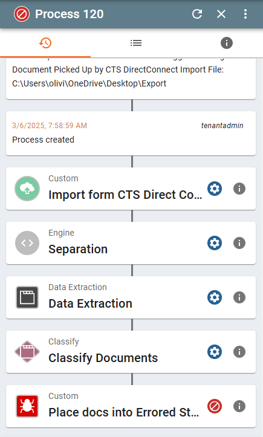263x437 pixels.
Task: Open gear status for Separation step
Action: point(215,243)
